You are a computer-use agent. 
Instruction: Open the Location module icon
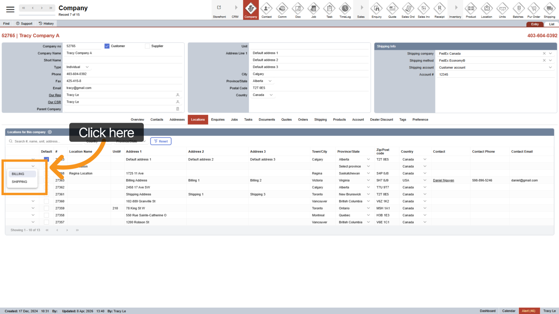[486, 10]
